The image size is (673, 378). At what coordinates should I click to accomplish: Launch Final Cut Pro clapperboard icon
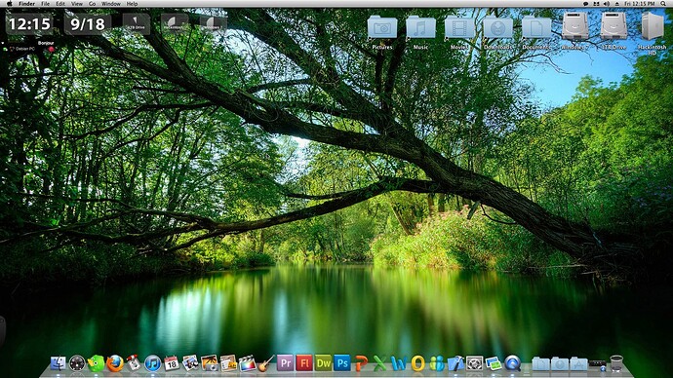(x=247, y=363)
